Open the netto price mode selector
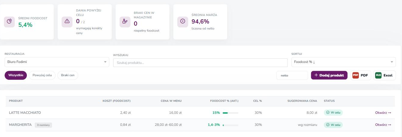The width and height of the screenshot is (402, 137). click(x=292, y=76)
